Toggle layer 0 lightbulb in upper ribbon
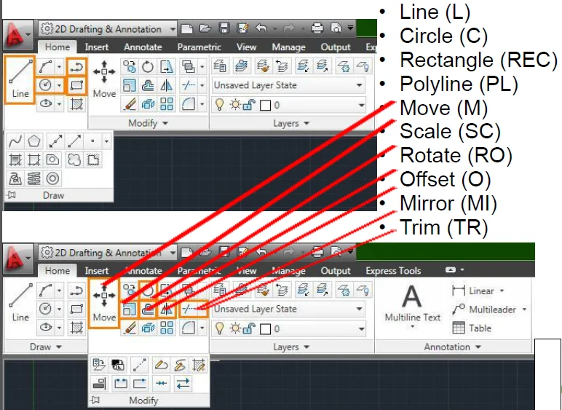The height and width of the screenshot is (410, 562). (219, 105)
